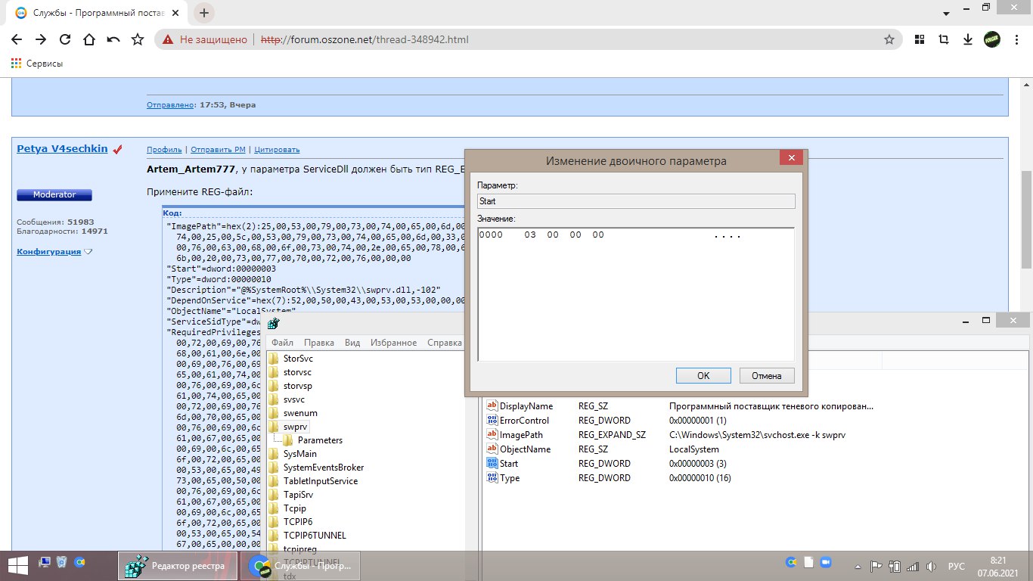
Task: Go to the browser home page
Action: pyautogui.click(x=89, y=39)
